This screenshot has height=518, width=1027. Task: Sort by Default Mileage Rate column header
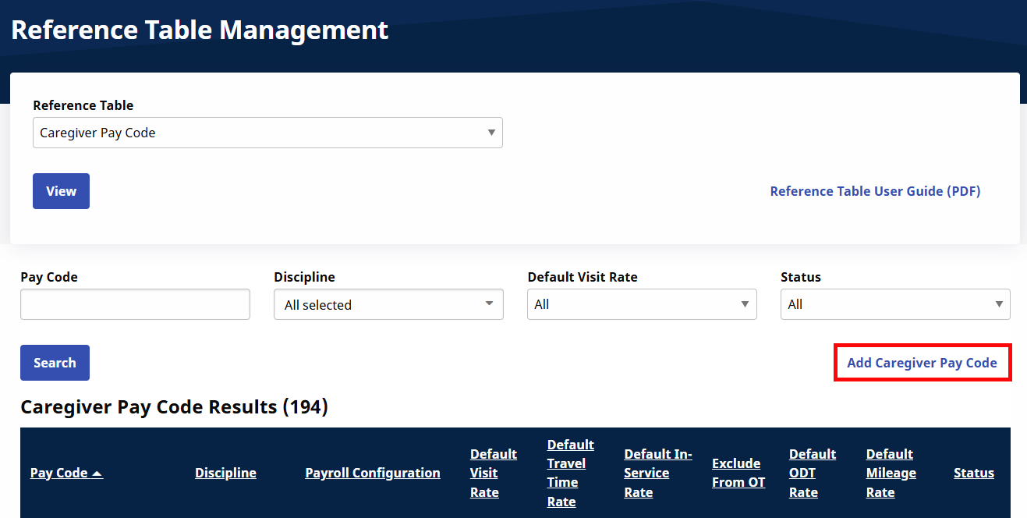tap(891, 473)
